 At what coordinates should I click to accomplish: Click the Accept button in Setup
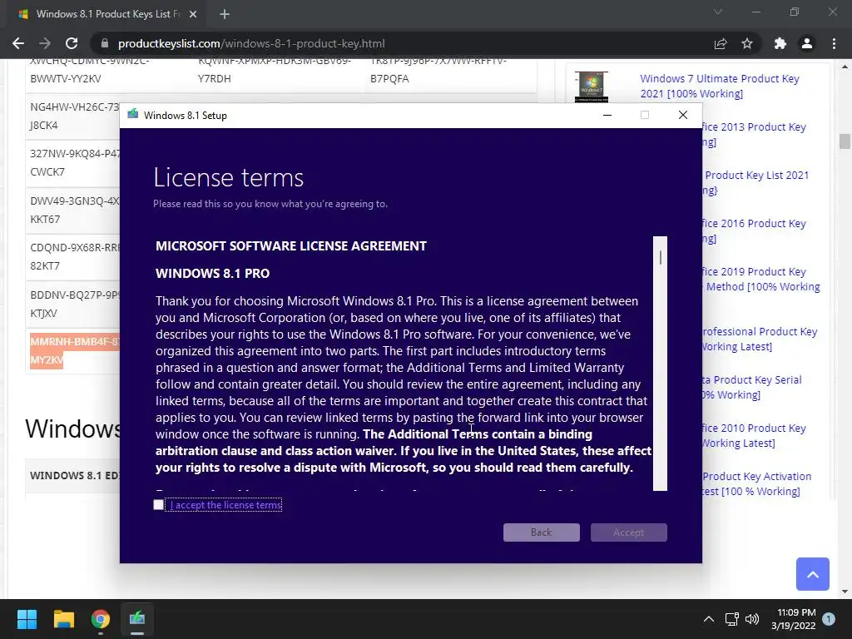[629, 532]
